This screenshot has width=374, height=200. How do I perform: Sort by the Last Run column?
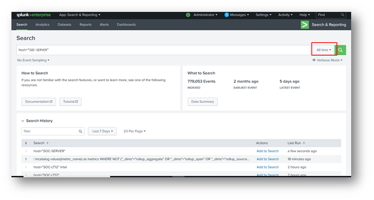[296, 143]
